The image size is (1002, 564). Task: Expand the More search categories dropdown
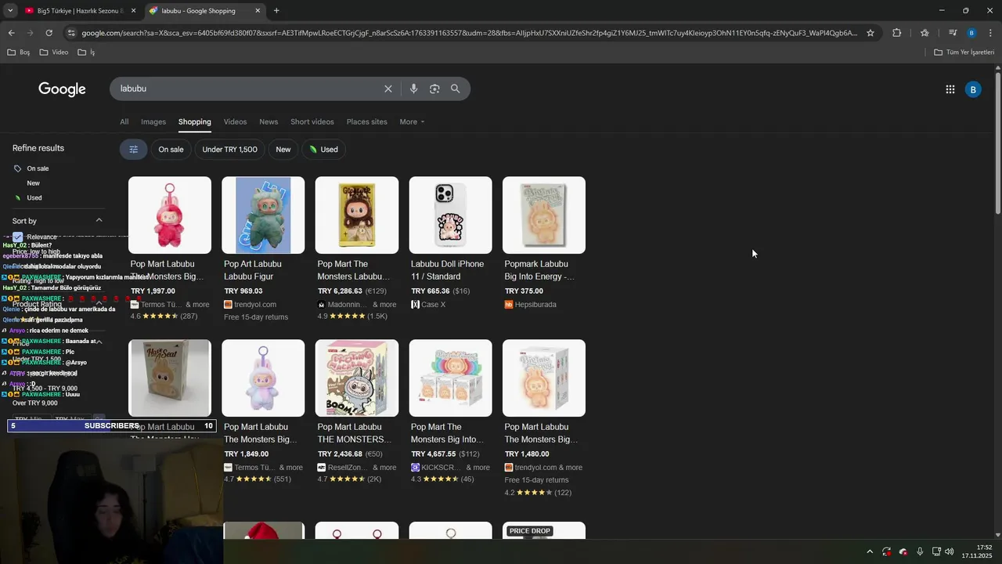412,121
